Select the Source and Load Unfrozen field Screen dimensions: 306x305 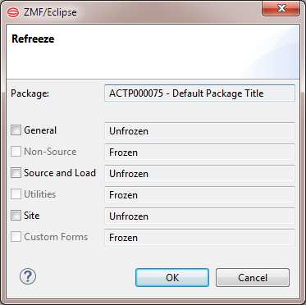199,173
